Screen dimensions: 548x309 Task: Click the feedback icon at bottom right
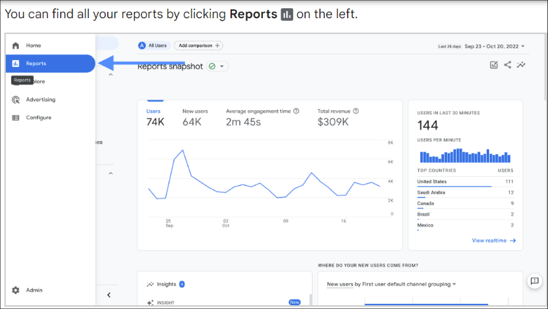(534, 281)
